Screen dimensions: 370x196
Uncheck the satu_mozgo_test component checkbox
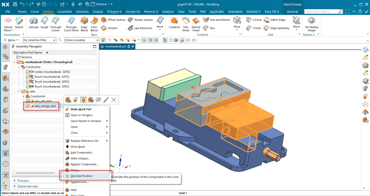click(x=27, y=106)
